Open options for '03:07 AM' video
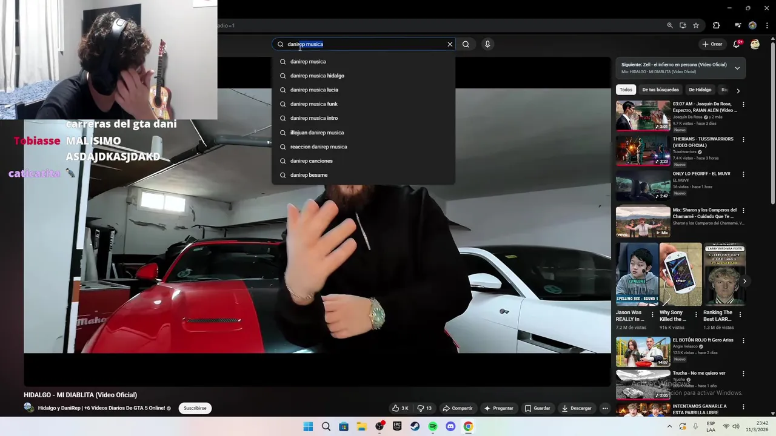Image resolution: width=776 pixels, height=436 pixels. [x=743, y=105]
